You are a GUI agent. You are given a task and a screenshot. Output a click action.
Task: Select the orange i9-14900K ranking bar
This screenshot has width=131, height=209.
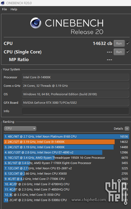(59, 142)
